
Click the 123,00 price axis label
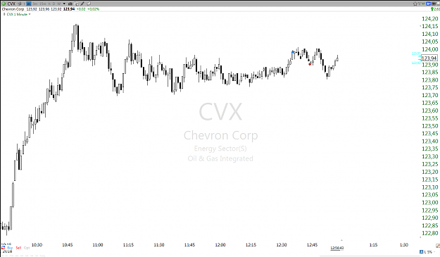coord(430,202)
